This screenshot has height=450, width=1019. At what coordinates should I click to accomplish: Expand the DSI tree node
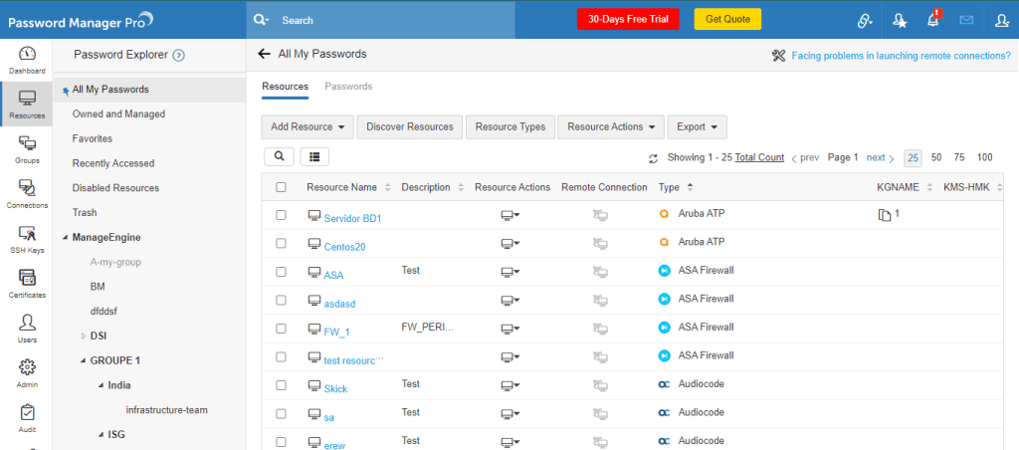point(84,336)
